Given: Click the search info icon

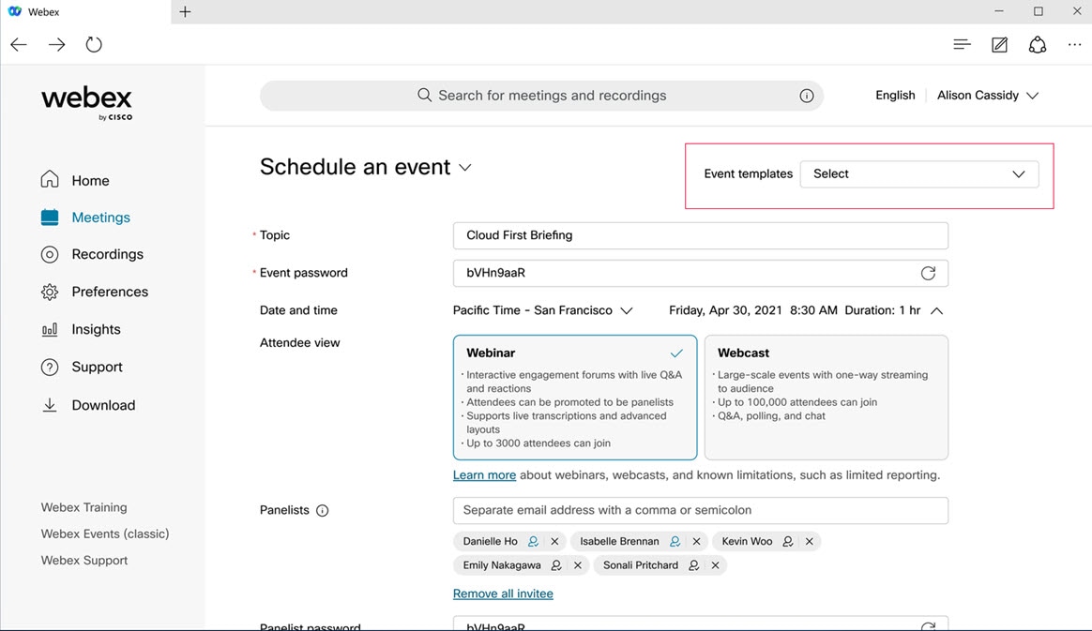Looking at the screenshot, I should (806, 96).
